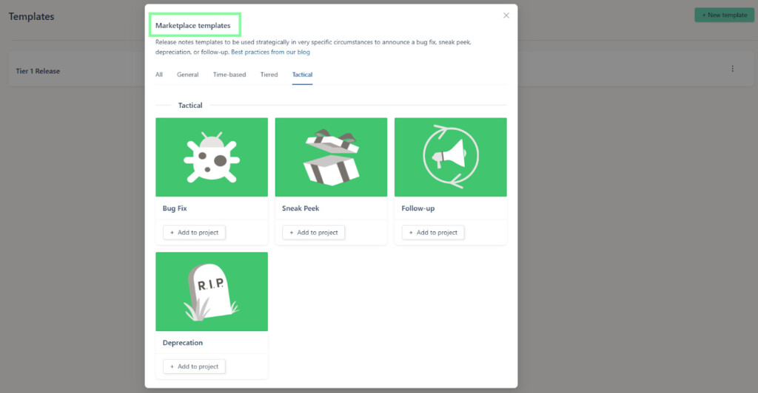The image size is (758, 393).
Task: Open the Time-based templates tab
Action: 229,75
